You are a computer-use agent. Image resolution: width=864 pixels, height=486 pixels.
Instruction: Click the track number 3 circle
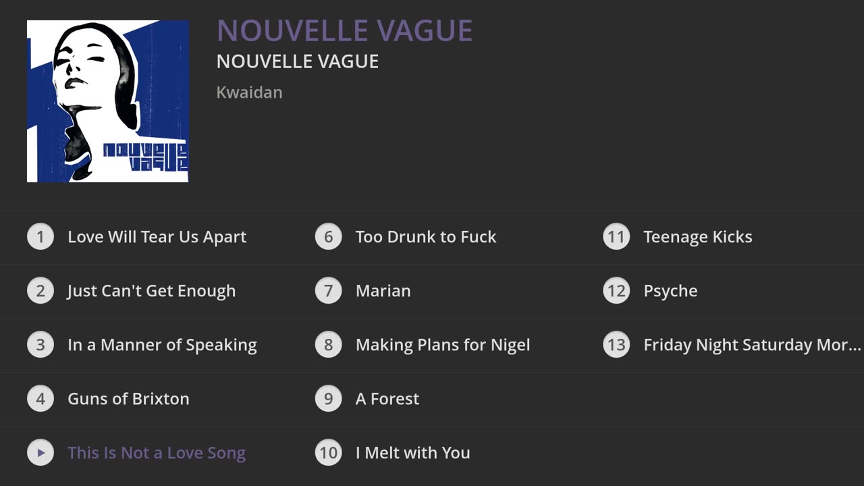click(x=40, y=345)
